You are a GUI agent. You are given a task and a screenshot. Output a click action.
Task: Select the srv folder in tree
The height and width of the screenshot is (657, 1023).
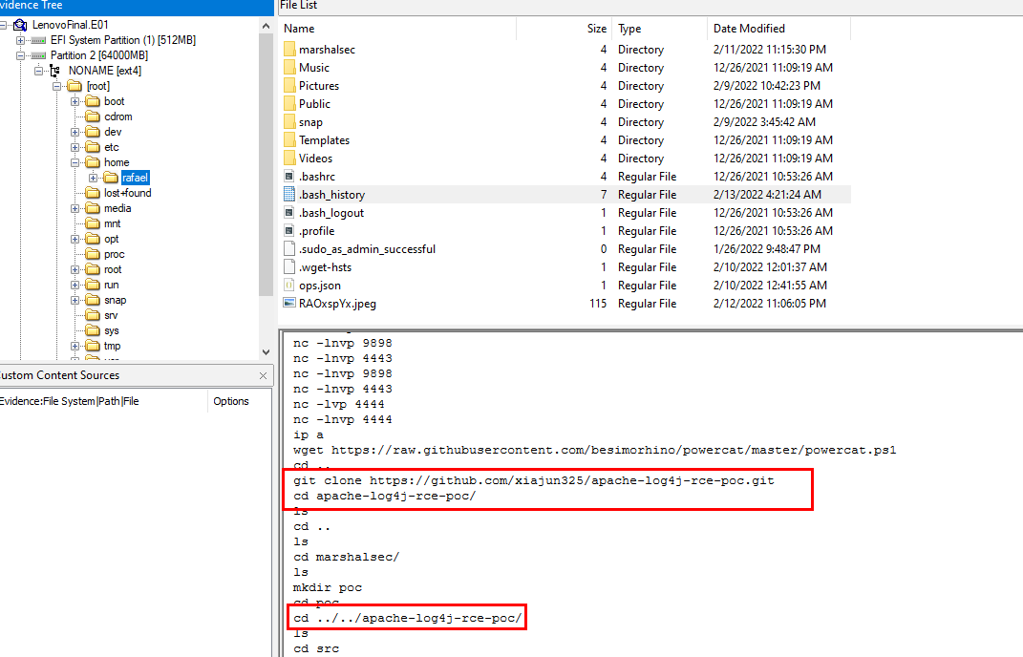tap(111, 315)
